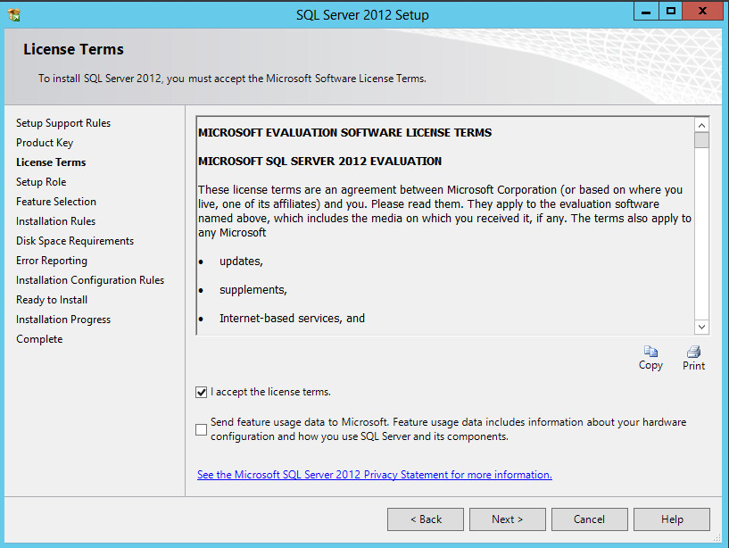
Task: Click the 'updates,' bullet in license text
Action: (x=241, y=262)
